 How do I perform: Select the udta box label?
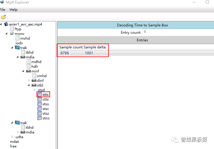pyautogui.click(x=19, y=137)
